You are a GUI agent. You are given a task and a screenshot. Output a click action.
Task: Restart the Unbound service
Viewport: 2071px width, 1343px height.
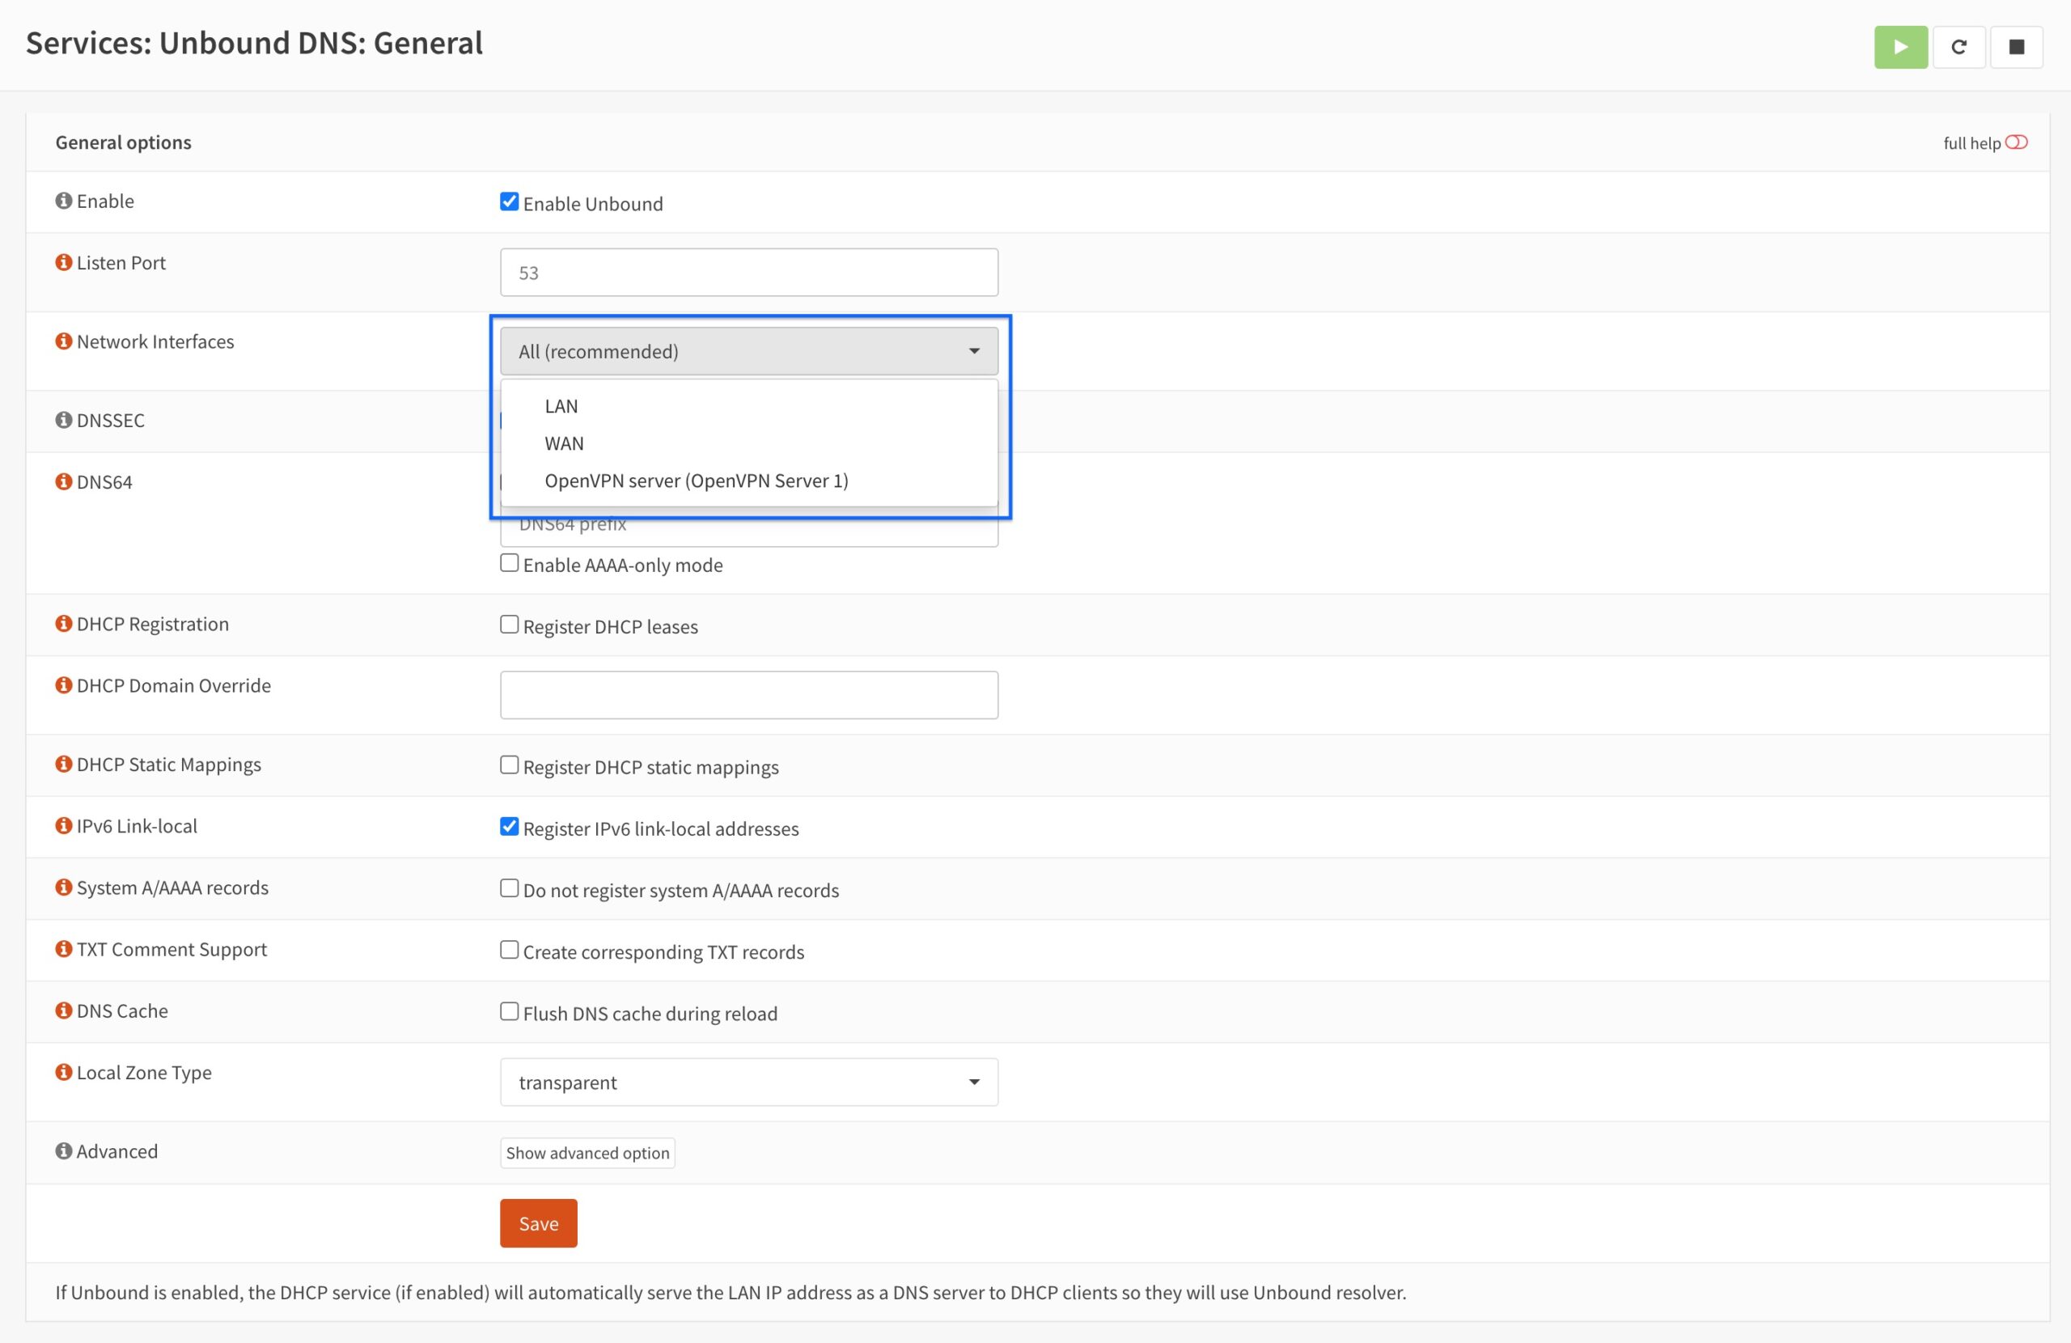(x=1959, y=46)
